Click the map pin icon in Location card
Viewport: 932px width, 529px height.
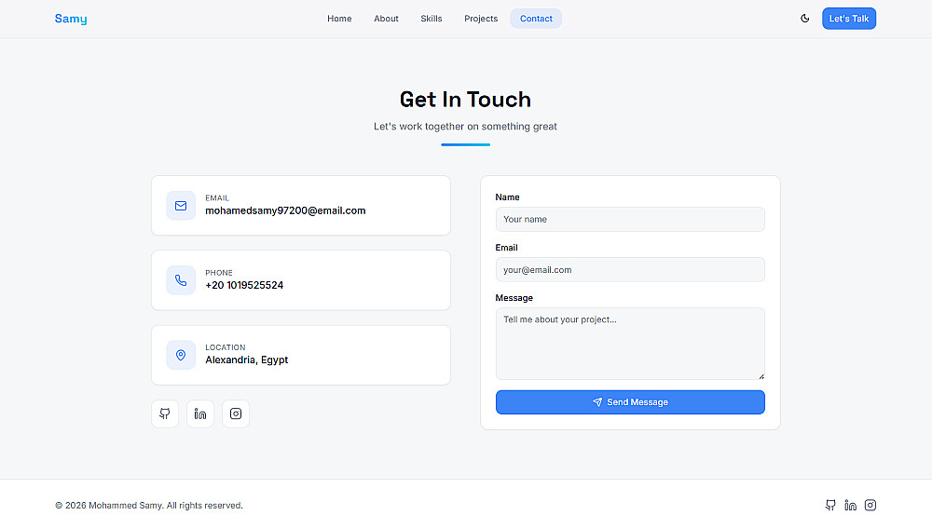tap(181, 355)
